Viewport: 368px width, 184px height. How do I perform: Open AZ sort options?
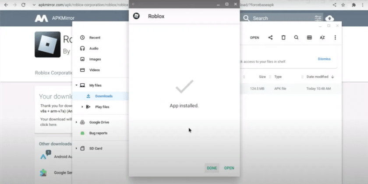pyautogui.click(x=322, y=38)
